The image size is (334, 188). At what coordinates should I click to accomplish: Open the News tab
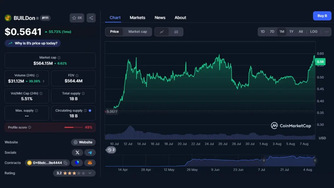pos(160,18)
